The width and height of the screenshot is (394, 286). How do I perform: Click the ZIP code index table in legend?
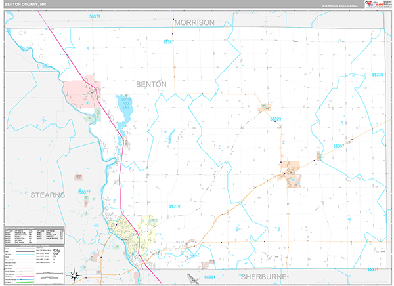(34, 237)
